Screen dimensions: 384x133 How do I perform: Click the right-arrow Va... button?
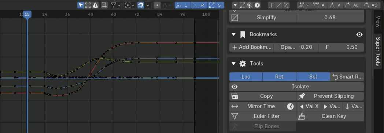[331, 106]
